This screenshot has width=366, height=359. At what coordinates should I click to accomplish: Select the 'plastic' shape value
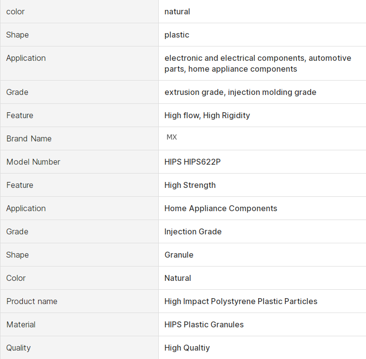click(x=177, y=35)
